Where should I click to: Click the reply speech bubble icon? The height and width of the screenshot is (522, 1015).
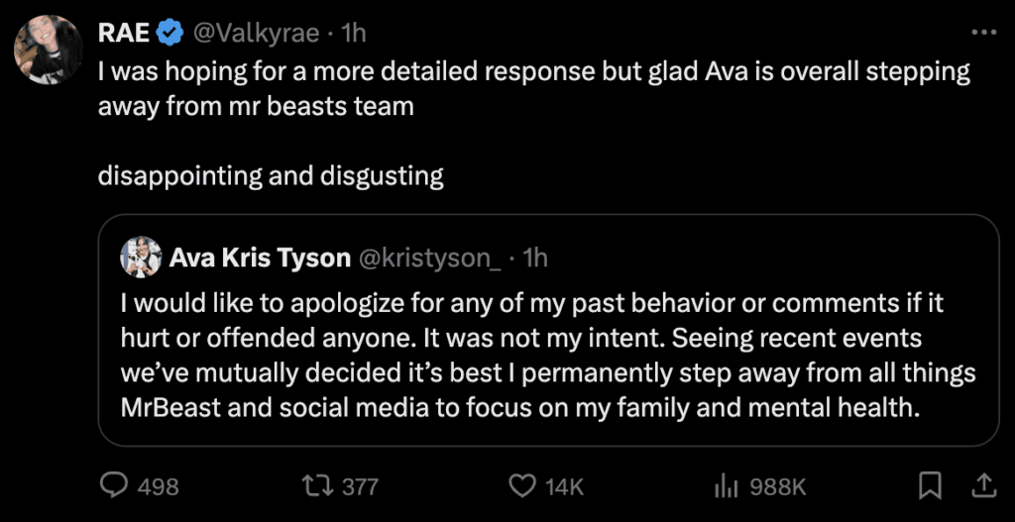click(115, 485)
